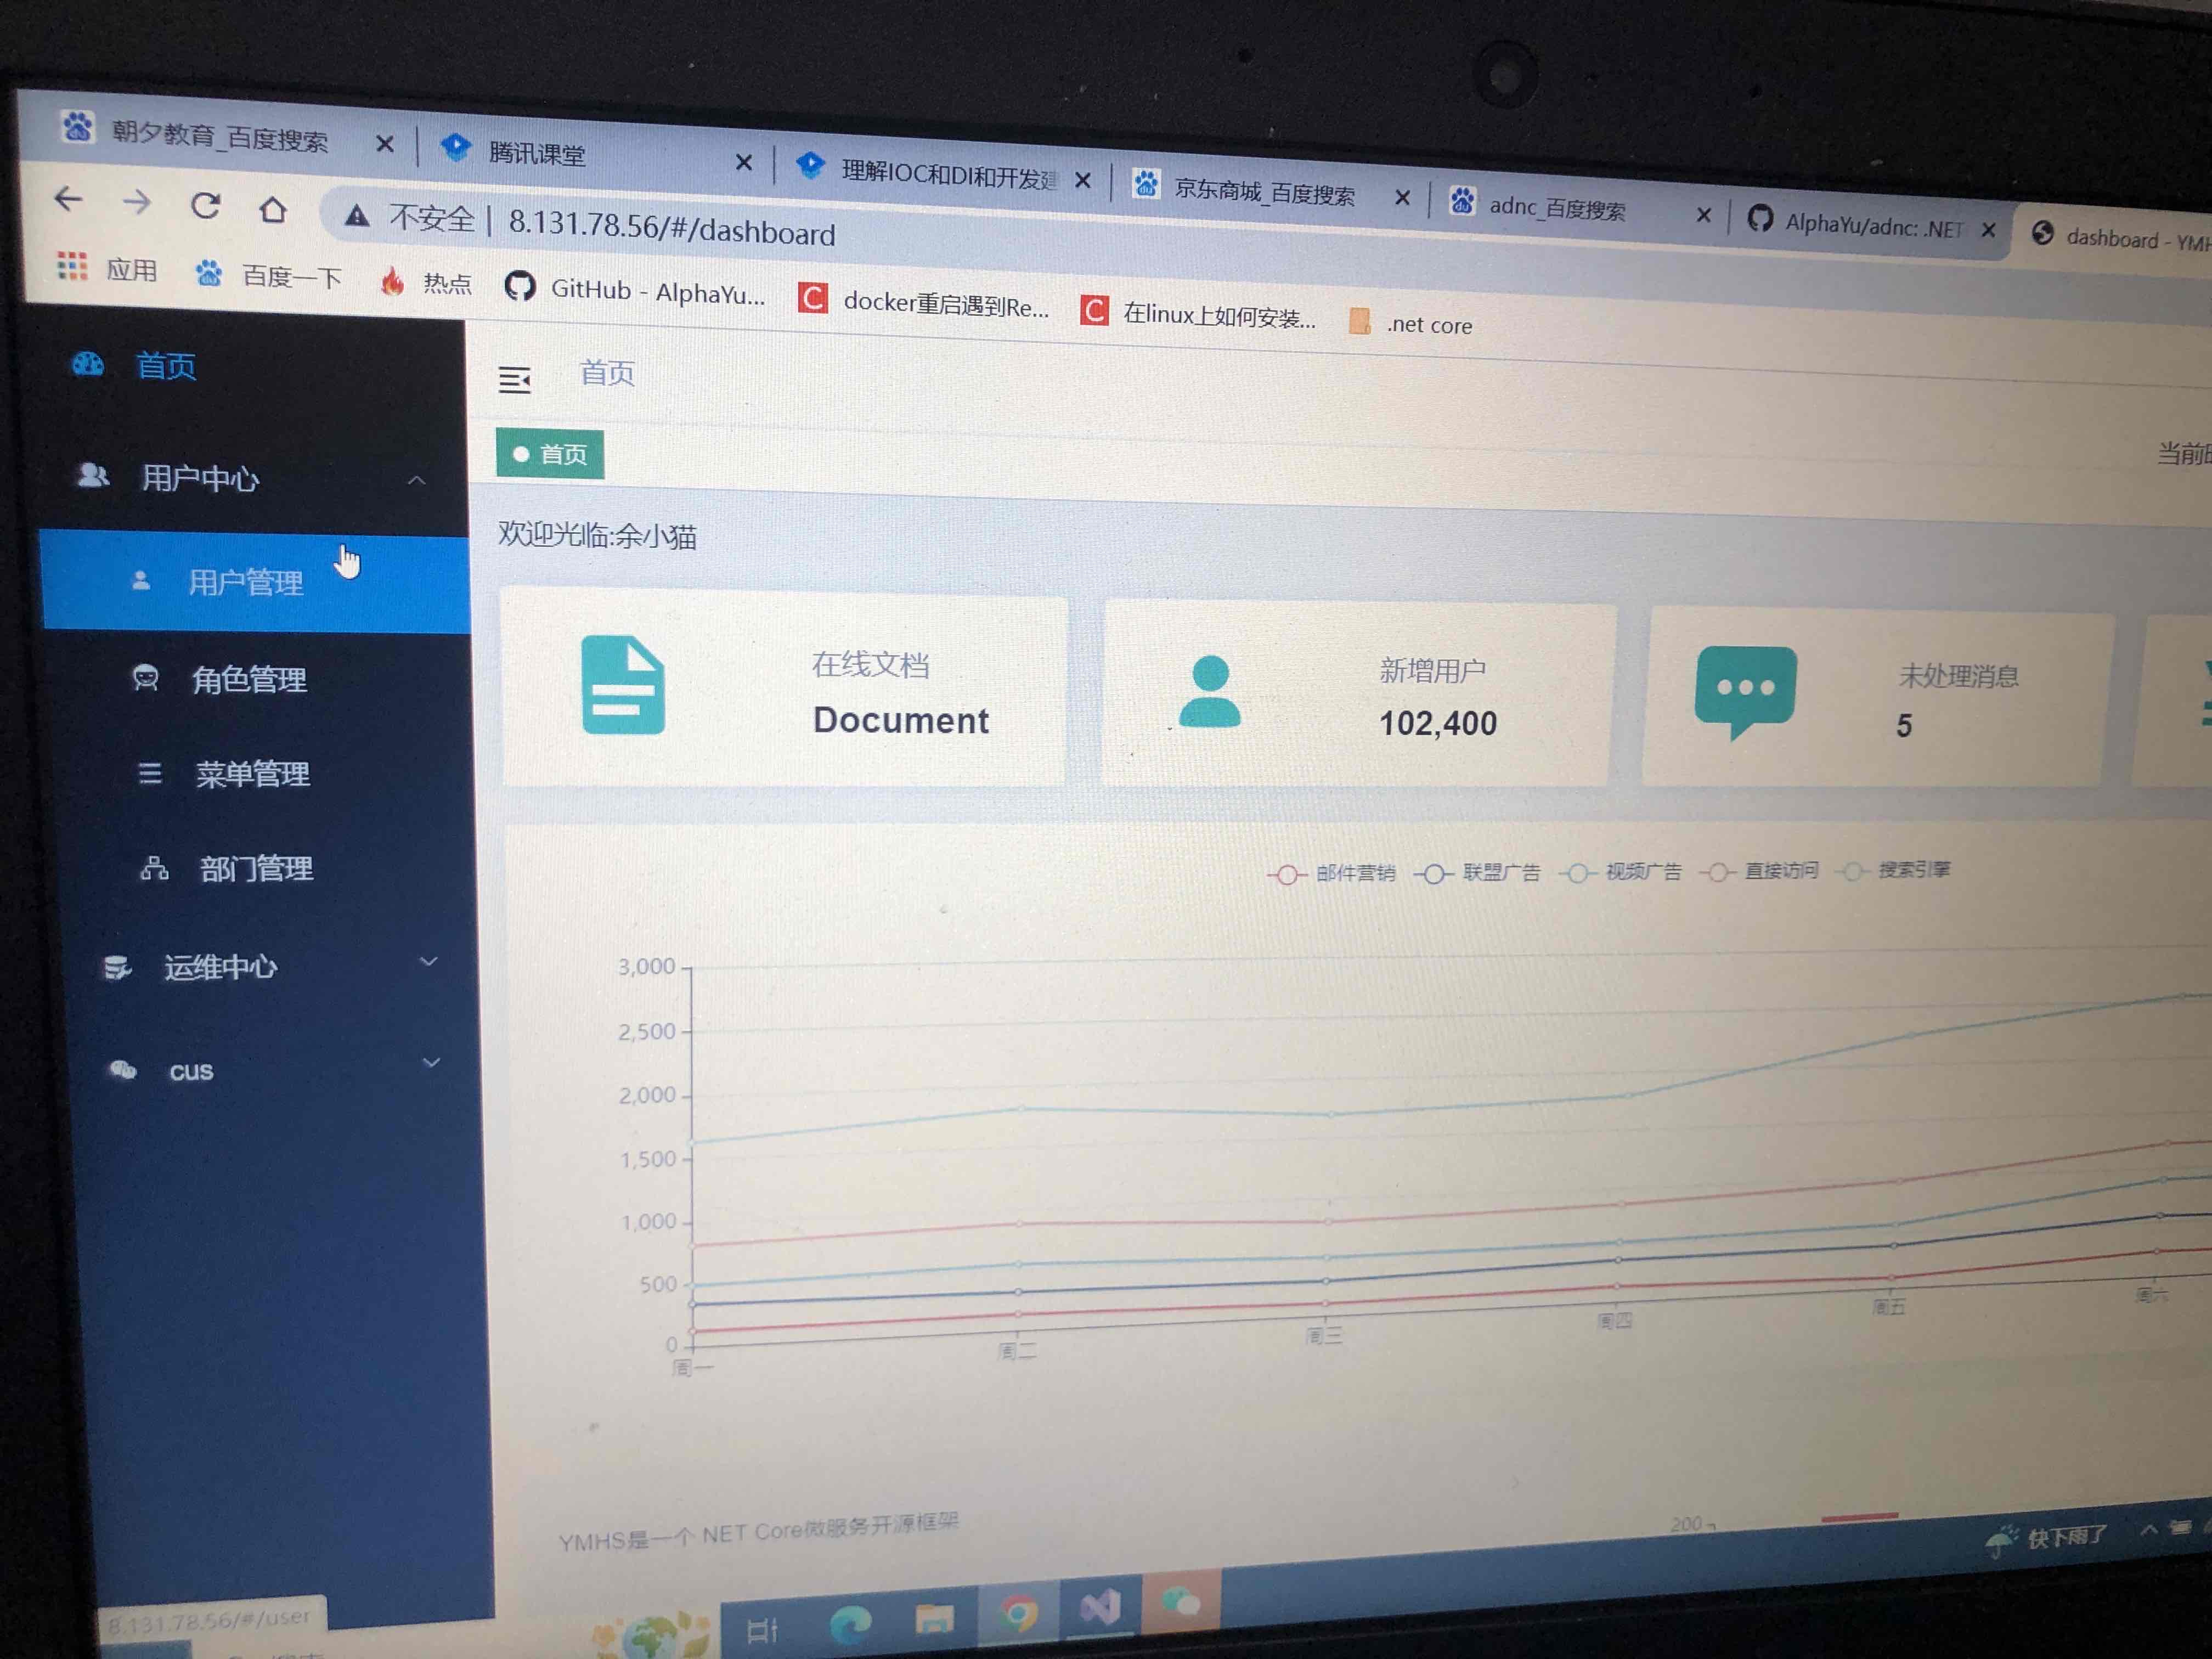Screen dimensions: 2212x1659
Task: Expand the cus menu chevron
Action: pos(432,1062)
